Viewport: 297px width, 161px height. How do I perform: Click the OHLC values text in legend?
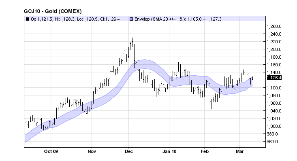tap(75, 19)
